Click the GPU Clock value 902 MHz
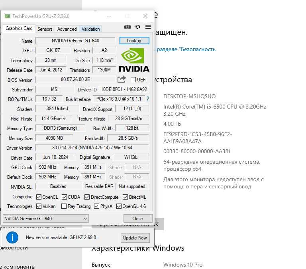 [x=48, y=167]
